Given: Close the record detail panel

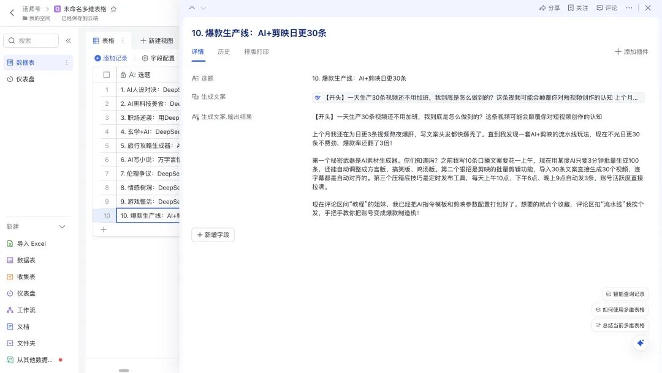Looking at the screenshot, I should pyautogui.click(x=648, y=8).
